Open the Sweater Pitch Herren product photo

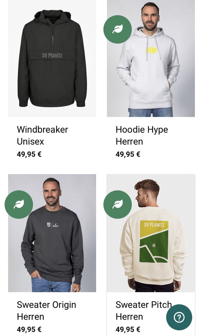pyautogui.click(x=151, y=233)
